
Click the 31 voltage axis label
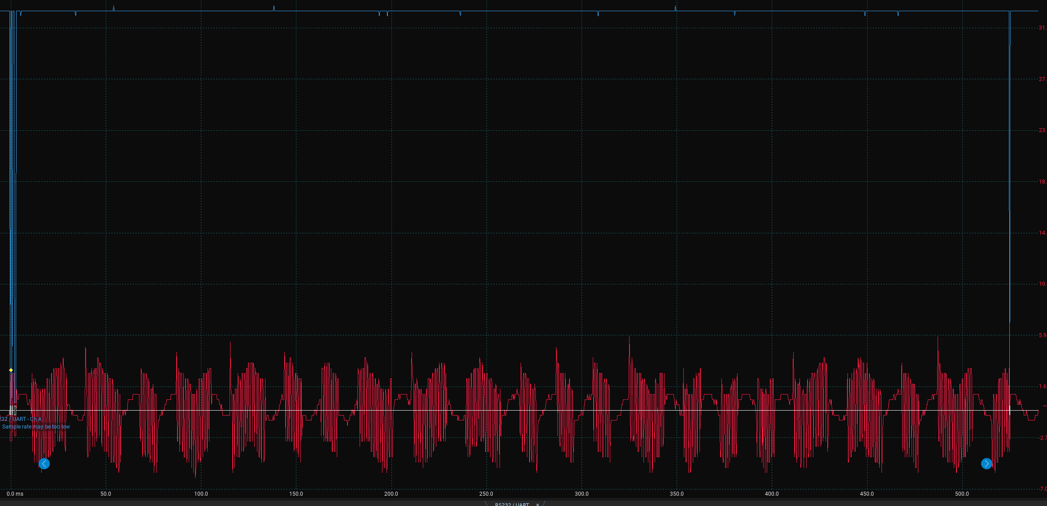coord(1042,28)
